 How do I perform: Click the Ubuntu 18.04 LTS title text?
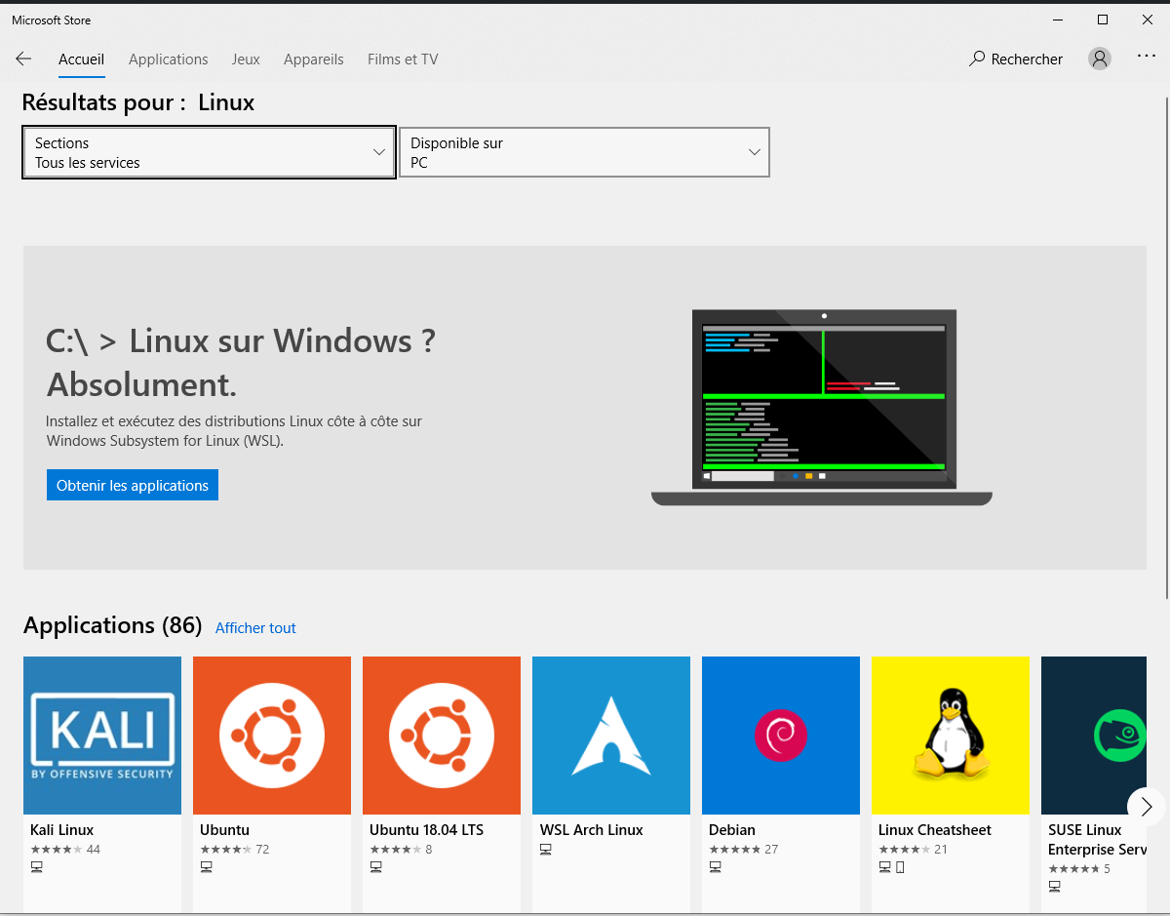point(426,830)
